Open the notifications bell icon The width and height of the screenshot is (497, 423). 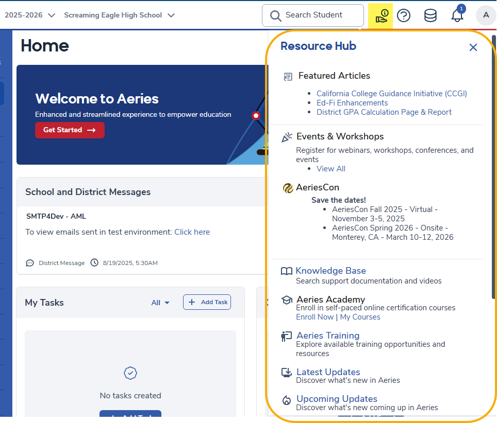tap(457, 15)
